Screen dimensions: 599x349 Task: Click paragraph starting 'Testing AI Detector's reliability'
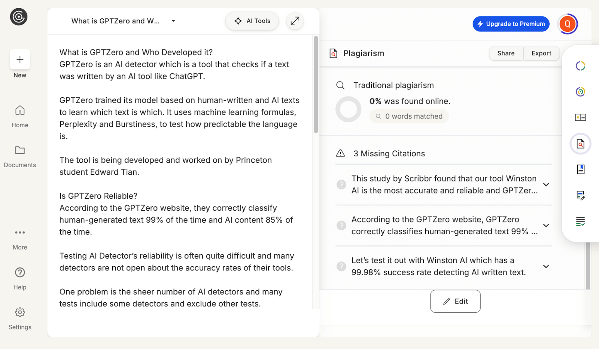(177, 262)
